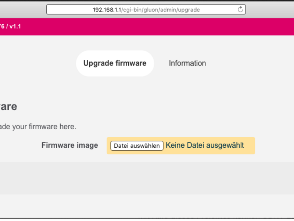Switch to the Upgrade firmware tab
The image size is (294, 221).
(x=115, y=63)
